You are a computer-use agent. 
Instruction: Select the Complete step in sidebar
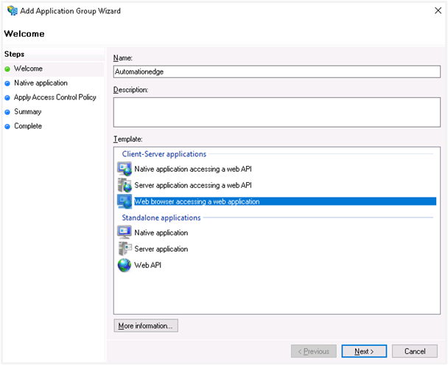pyautogui.click(x=28, y=126)
